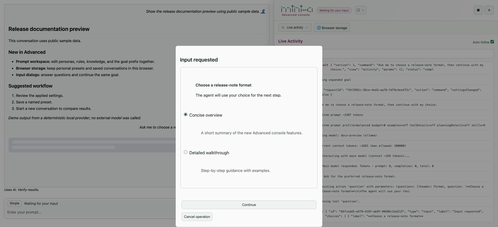The width and height of the screenshot is (498, 227).
Task: Click 'Waiting for your input' text near prompt
Action: pyautogui.click(x=41, y=204)
